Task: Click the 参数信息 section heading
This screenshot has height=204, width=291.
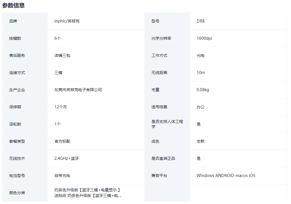Action: click(x=13, y=5)
